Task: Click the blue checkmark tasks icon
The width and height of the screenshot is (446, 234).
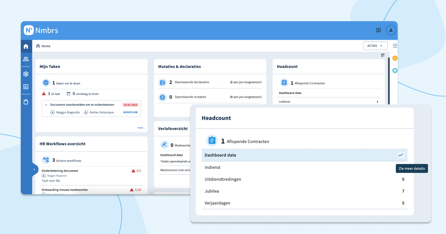Action: 46,83
